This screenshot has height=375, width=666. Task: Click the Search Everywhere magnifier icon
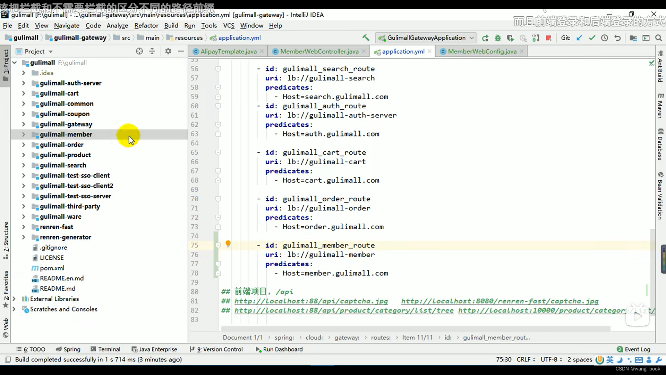pyautogui.click(x=658, y=38)
